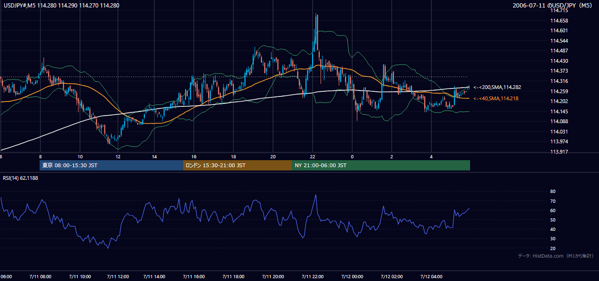Click RSI axis level 80
The image size is (599, 281).
[553, 192]
